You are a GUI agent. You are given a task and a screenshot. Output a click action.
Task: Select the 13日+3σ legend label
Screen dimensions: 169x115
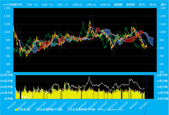point(105,5)
